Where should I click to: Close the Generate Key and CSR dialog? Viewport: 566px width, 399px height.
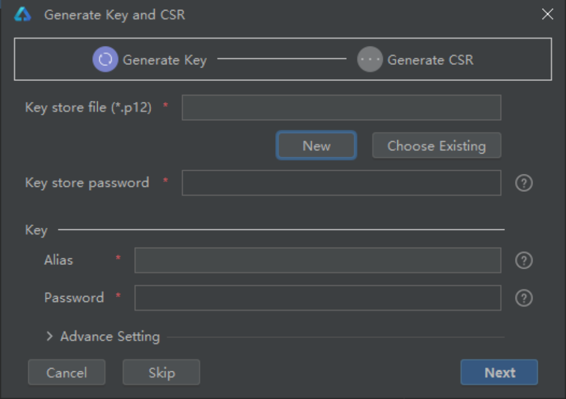(548, 14)
